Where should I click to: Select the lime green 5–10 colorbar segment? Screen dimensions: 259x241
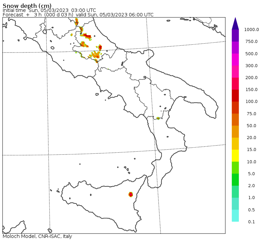(x=235, y=168)
